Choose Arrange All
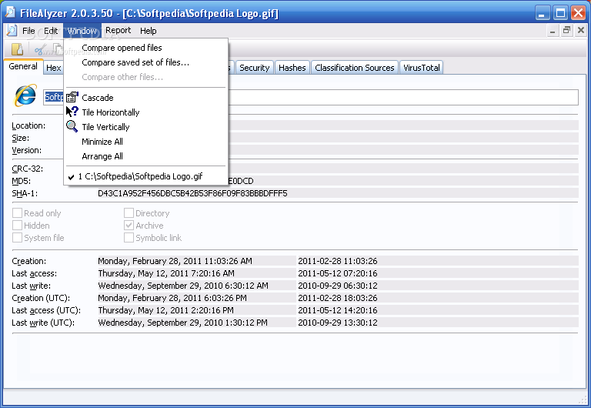 (x=146, y=156)
